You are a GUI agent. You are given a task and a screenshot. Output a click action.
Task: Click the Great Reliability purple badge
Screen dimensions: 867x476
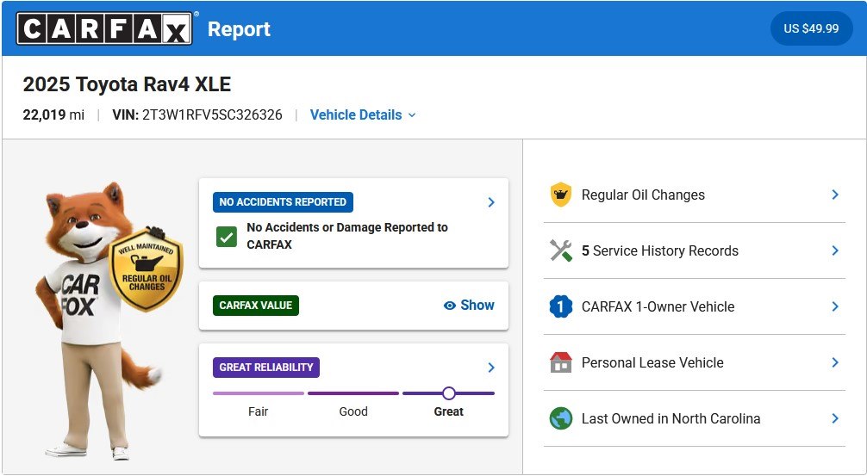[266, 368]
